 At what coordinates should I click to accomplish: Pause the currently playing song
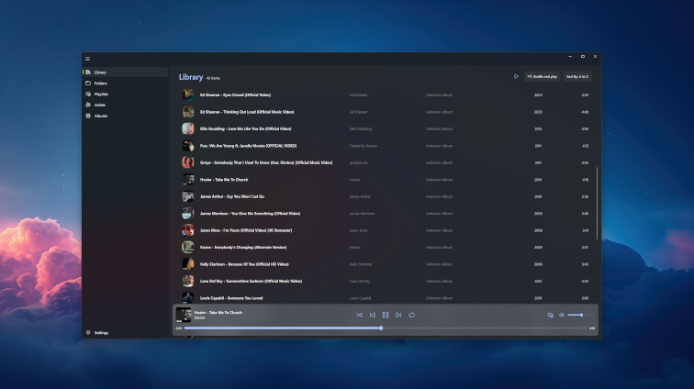coord(386,315)
